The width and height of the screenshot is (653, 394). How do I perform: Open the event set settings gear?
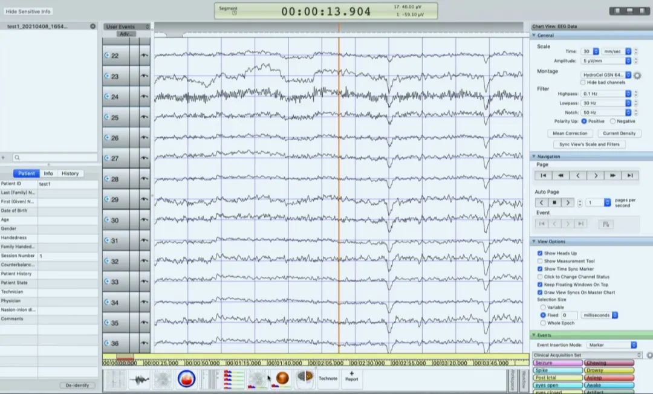(649, 355)
